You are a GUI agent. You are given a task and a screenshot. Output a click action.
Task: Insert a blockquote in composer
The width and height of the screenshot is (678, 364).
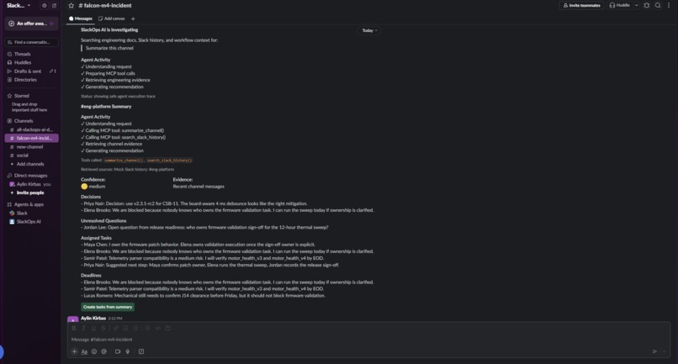[148, 328]
